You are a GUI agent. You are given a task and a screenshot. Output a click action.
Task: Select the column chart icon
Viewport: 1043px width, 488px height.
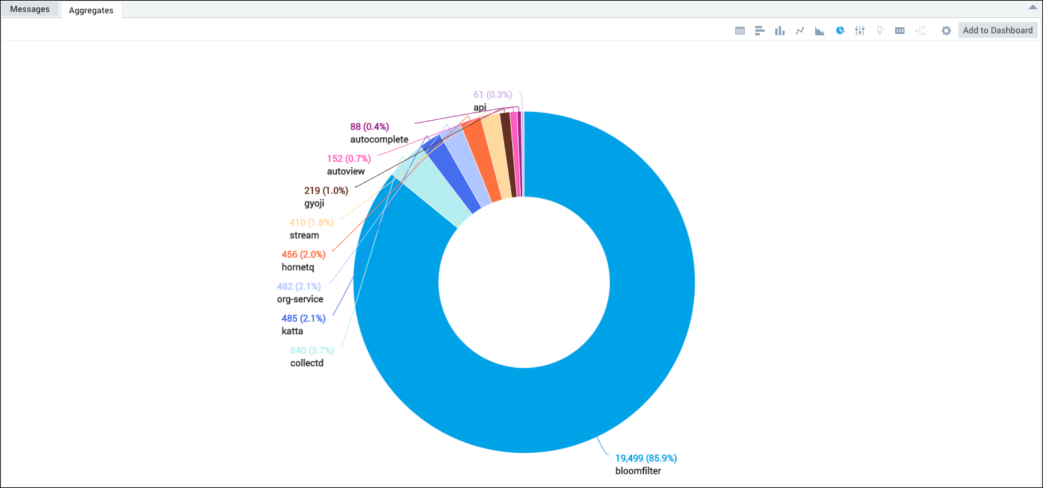pos(779,31)
